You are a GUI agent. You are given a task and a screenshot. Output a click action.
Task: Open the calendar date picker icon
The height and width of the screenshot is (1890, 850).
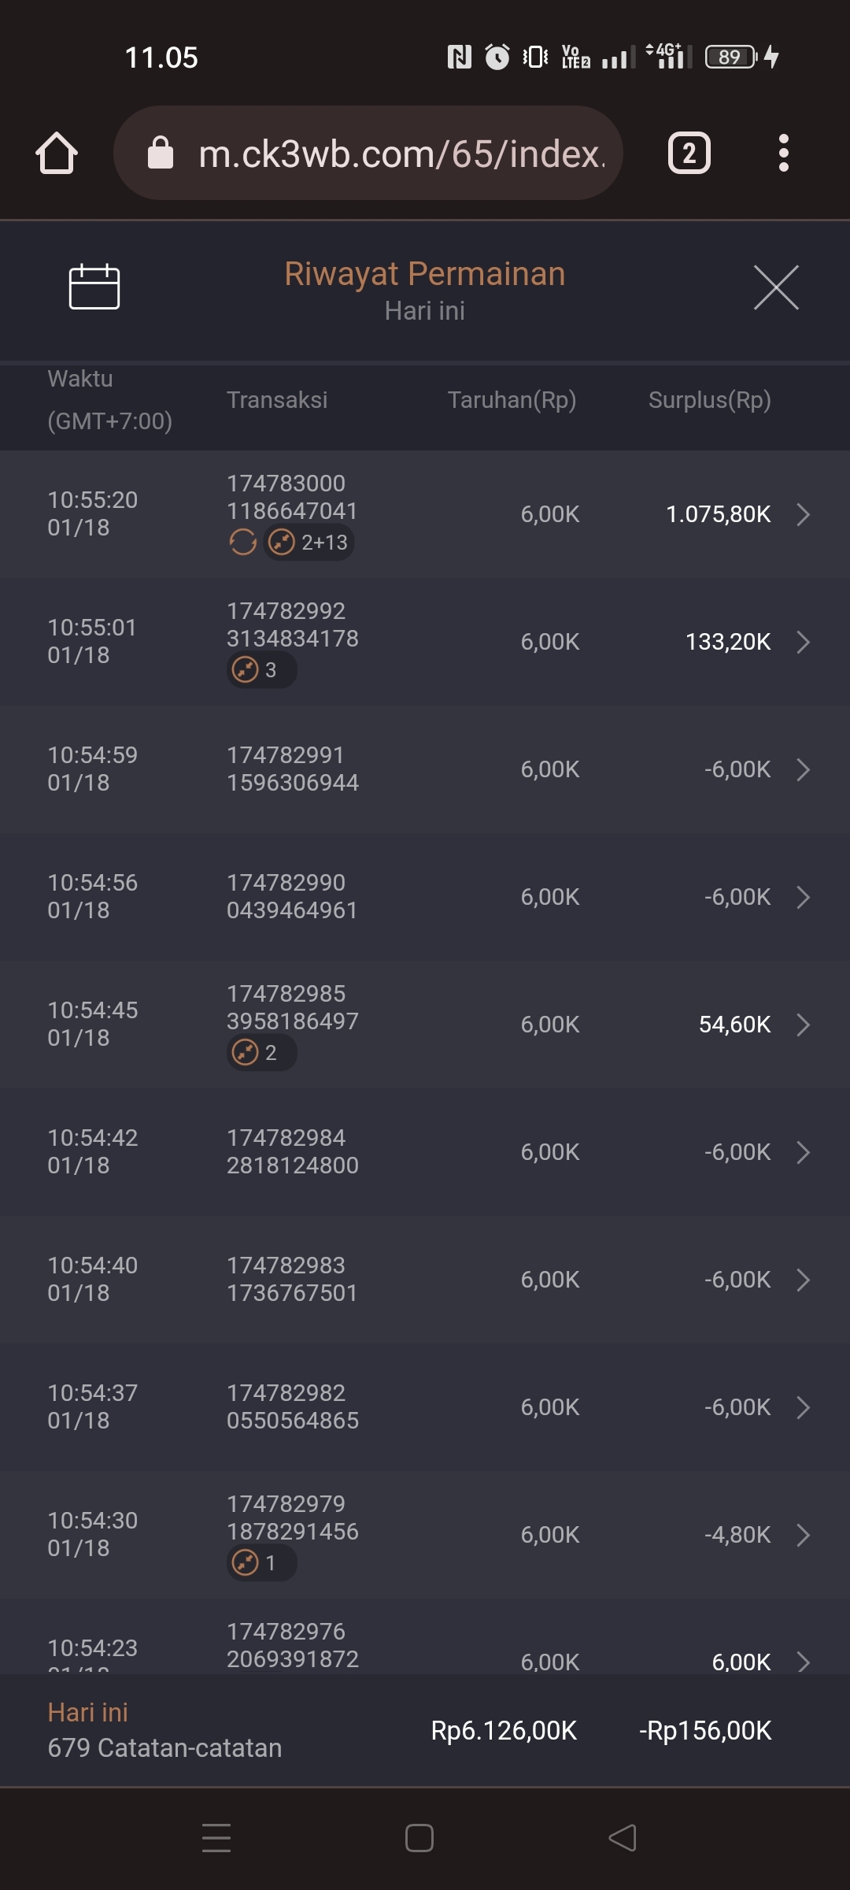(94, 287)
